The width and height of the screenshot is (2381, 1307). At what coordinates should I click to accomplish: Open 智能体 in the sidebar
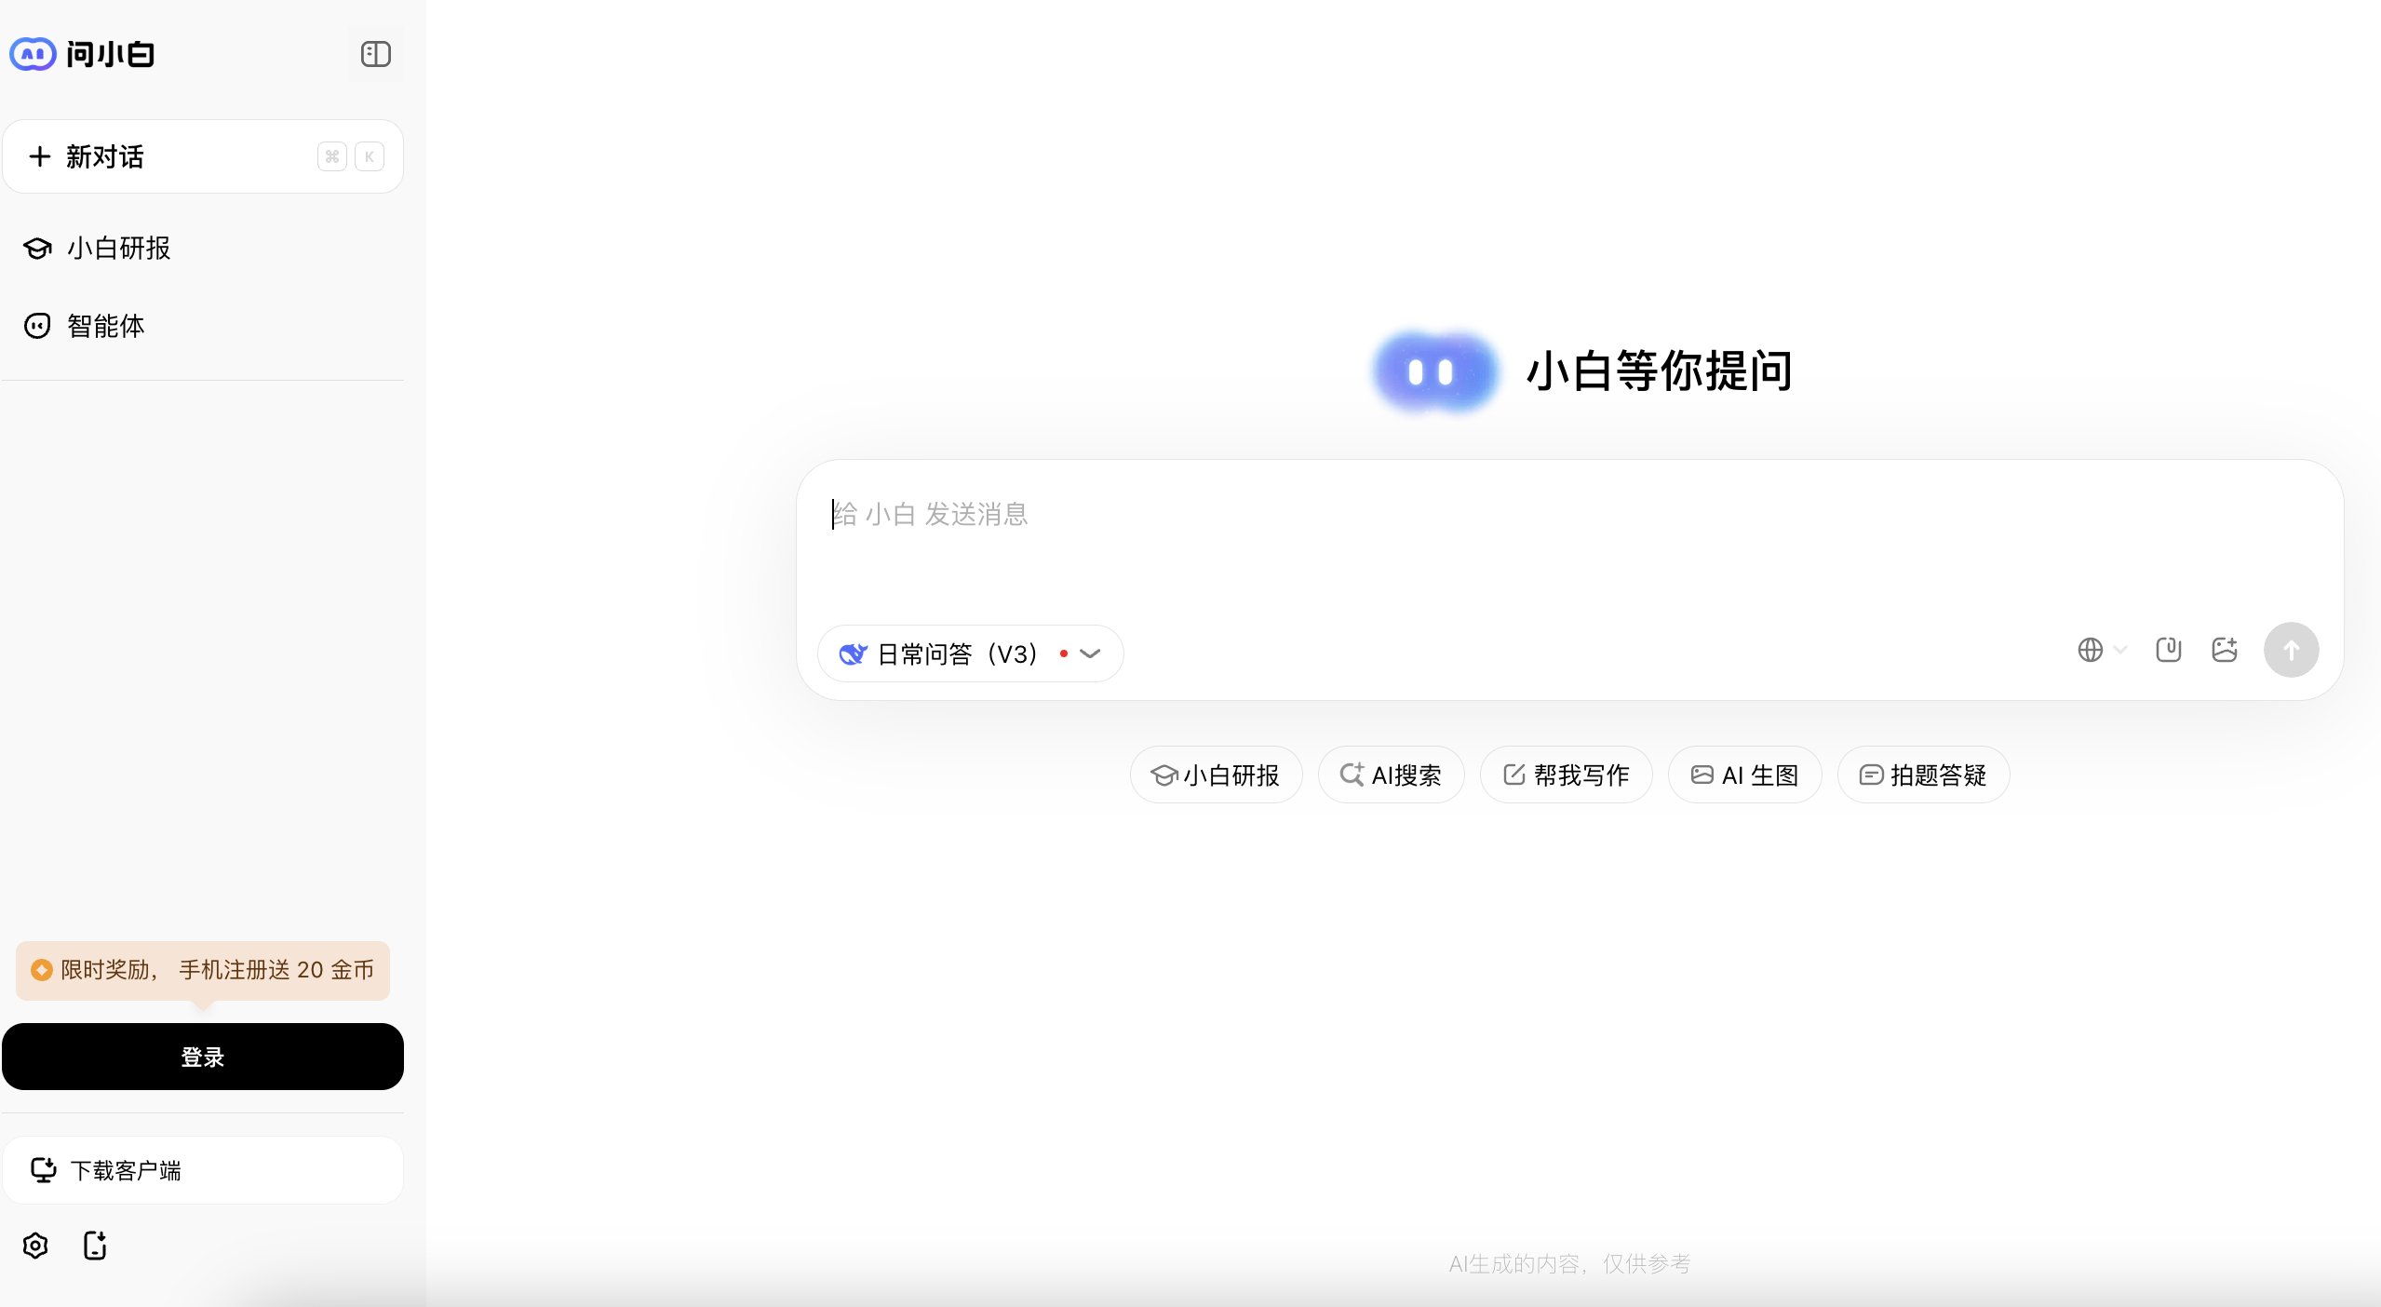pos(105,326)
